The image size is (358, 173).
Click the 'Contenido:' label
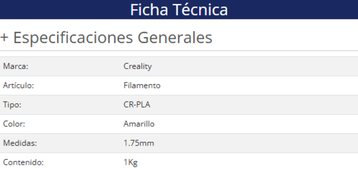point(23,163)
